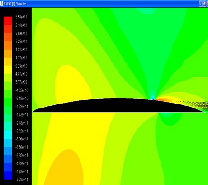Click the airfoil leading edge tip
Screen dimensions: 208x185
[x=33, y=112]
